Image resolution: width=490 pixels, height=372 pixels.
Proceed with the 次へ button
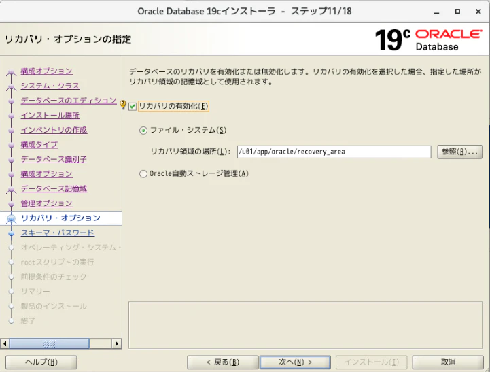click(296, 362)
